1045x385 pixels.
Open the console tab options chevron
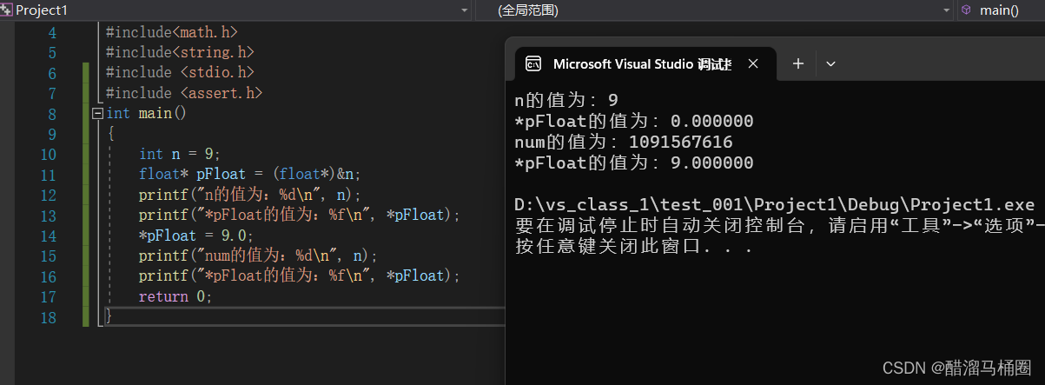(x=830, y=63)
